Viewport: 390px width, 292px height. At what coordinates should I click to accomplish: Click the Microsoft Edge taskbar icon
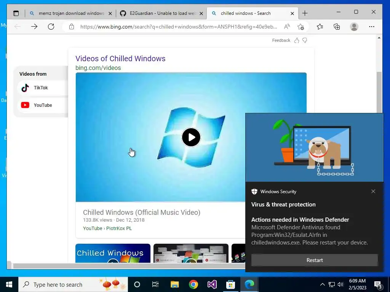249,284
